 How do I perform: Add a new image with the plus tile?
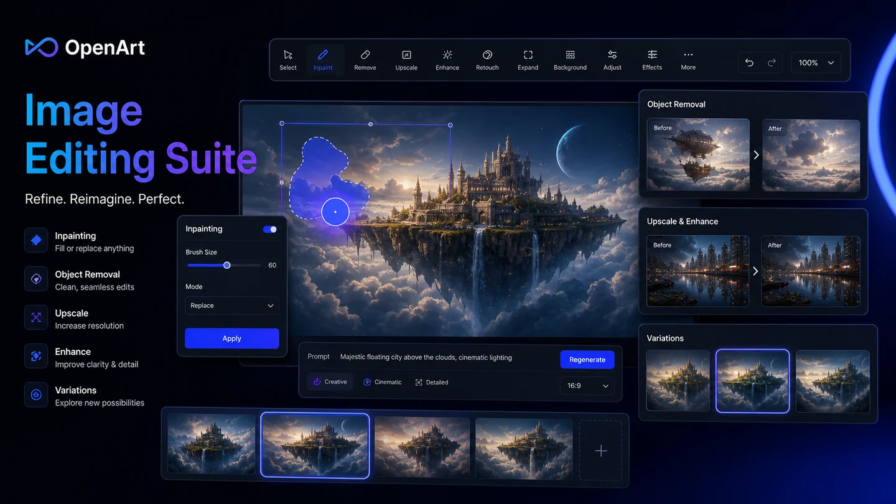coord(600,450)
